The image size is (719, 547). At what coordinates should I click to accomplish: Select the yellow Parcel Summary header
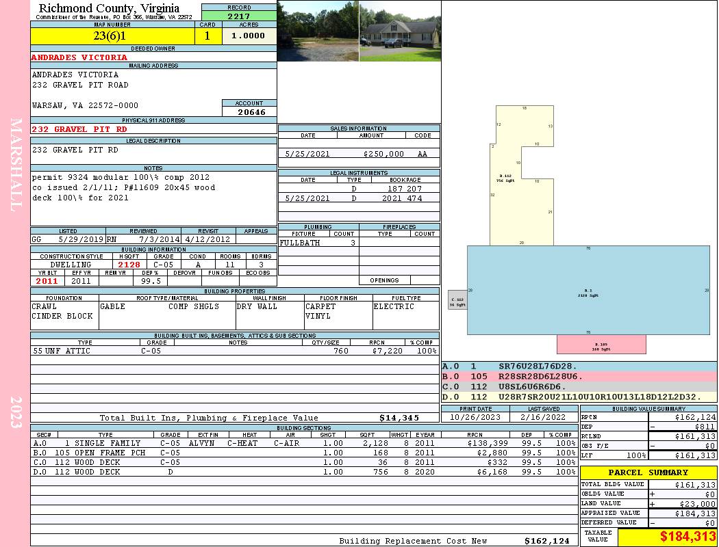(x=648, y=472)
